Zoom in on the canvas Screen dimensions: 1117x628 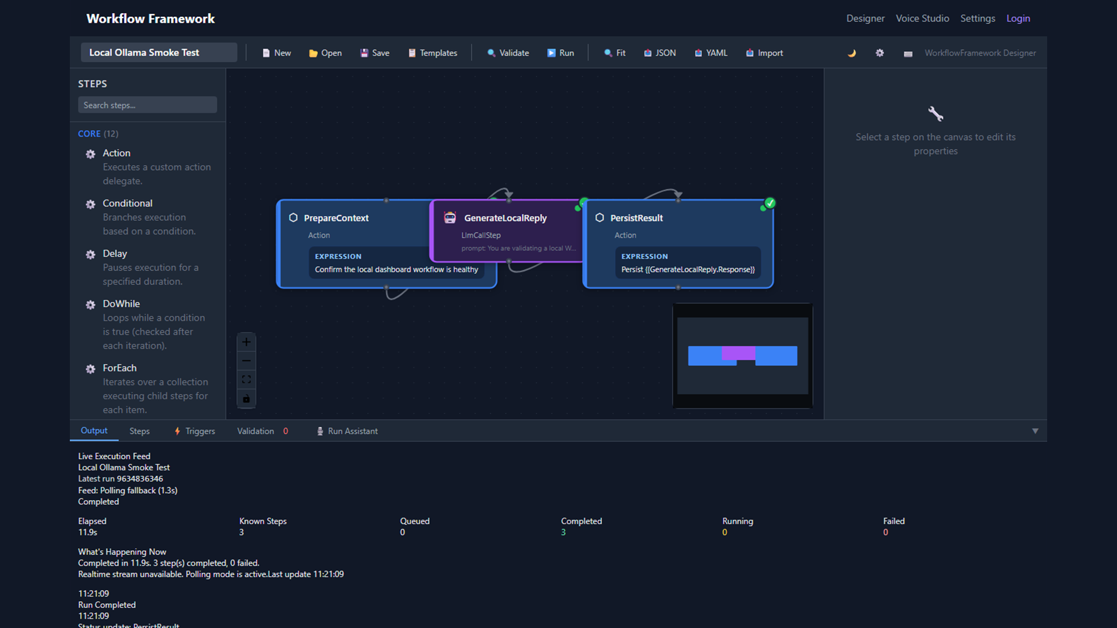[x=246, y=342]
